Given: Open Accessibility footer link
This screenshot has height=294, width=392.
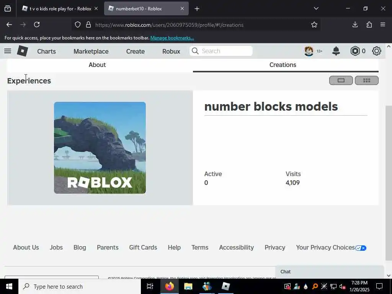Looking at the screenshot, I should (237, 247).
